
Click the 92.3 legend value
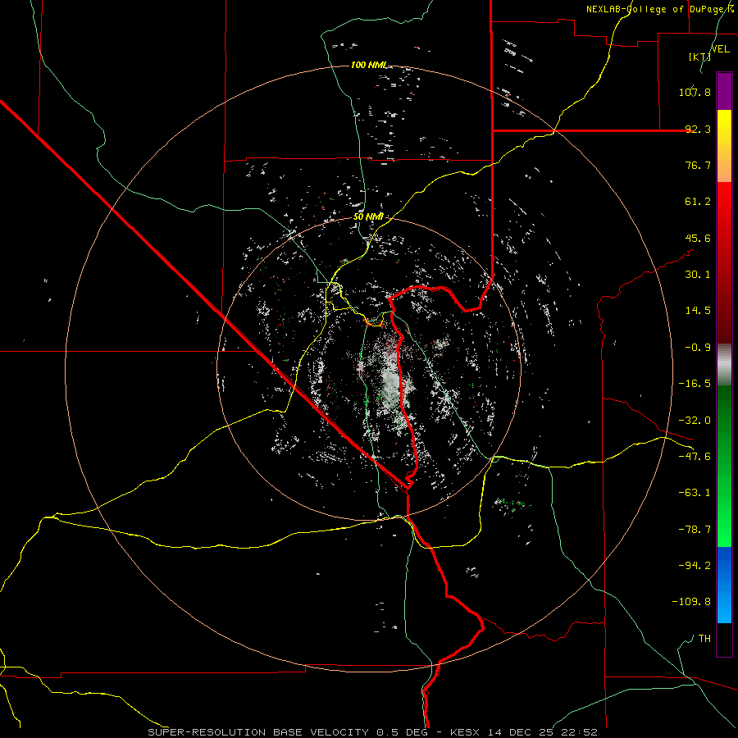698,129
